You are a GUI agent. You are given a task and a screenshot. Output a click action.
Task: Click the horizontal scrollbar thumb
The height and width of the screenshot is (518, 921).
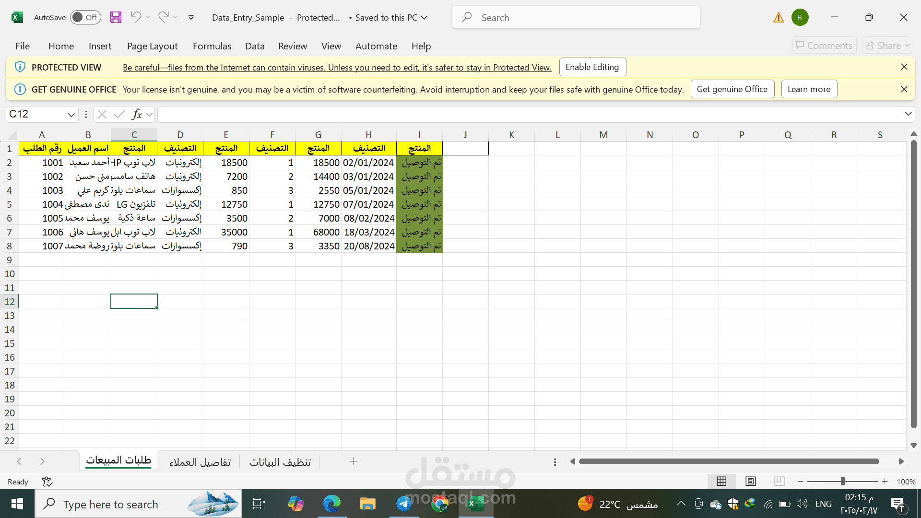(x=729, y=461)
